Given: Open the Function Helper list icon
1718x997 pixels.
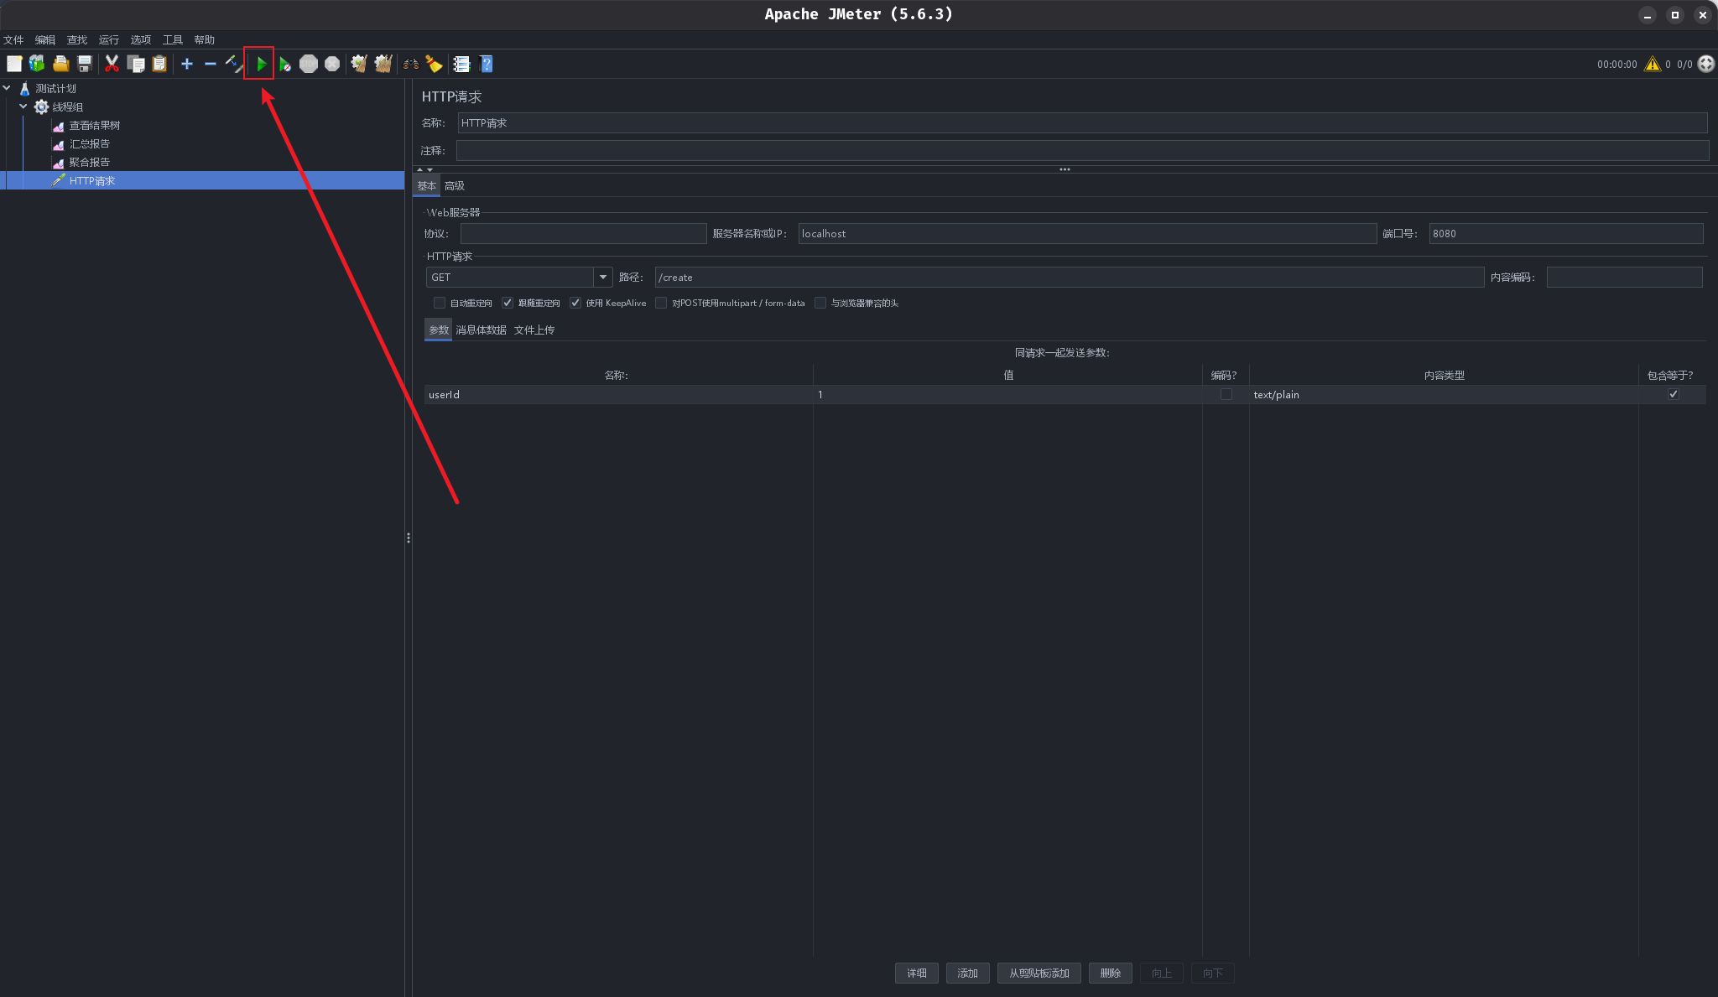Looking at the screenshot, I should 461,64.
